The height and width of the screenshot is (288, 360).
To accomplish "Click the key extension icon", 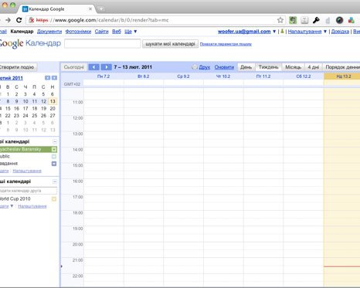I will click(316, 20).
